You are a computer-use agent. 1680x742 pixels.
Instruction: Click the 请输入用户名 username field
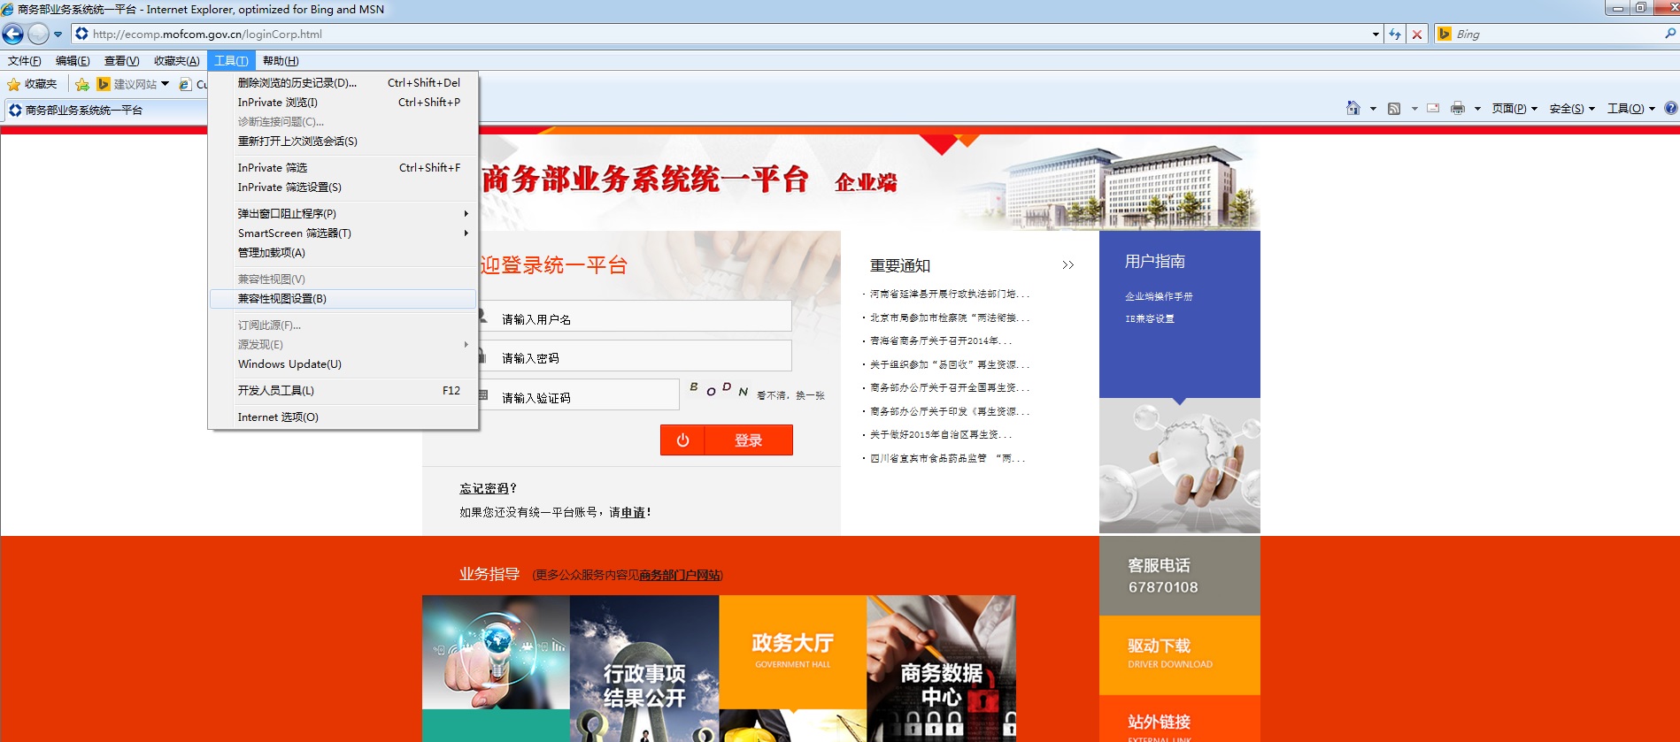pos(634,317)
